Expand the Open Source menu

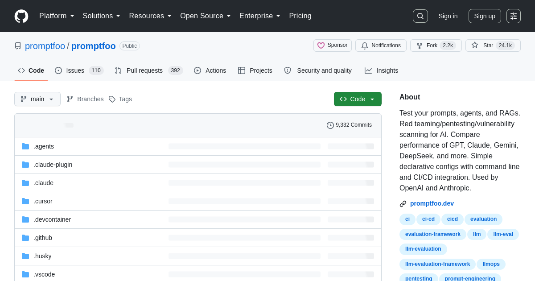coord(206,16)
